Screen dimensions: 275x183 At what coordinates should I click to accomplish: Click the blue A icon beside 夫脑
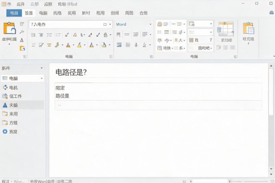(5, 105)
